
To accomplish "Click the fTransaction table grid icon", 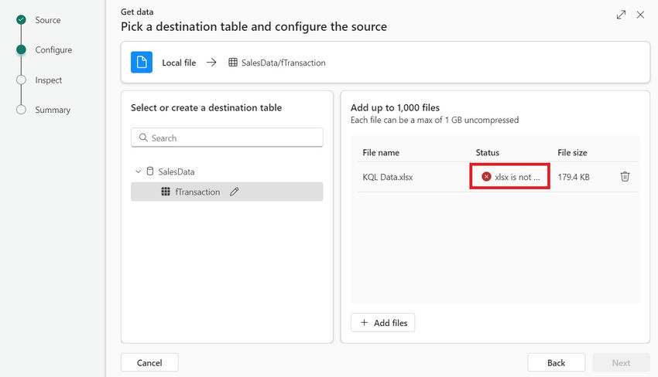I will click(x=166, y=192).
